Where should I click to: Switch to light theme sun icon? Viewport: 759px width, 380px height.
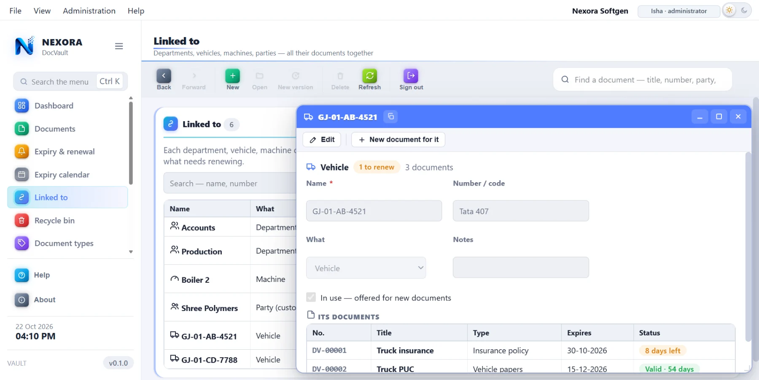pos(729,11)
